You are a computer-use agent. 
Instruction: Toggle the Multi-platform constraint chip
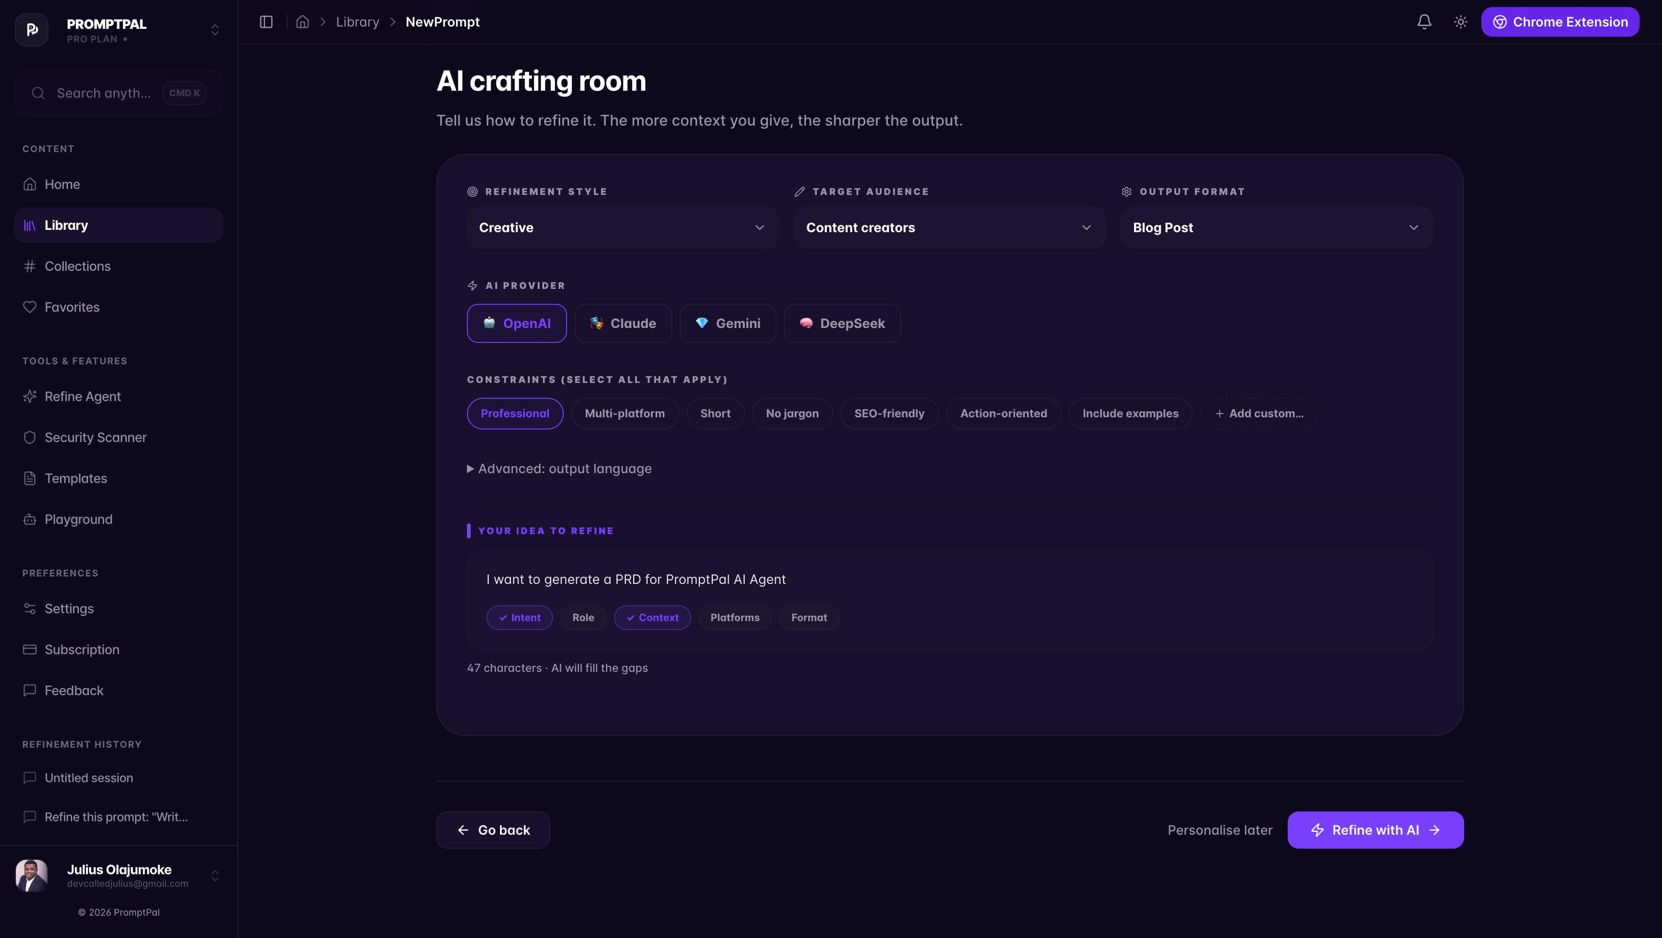(625, 413)
